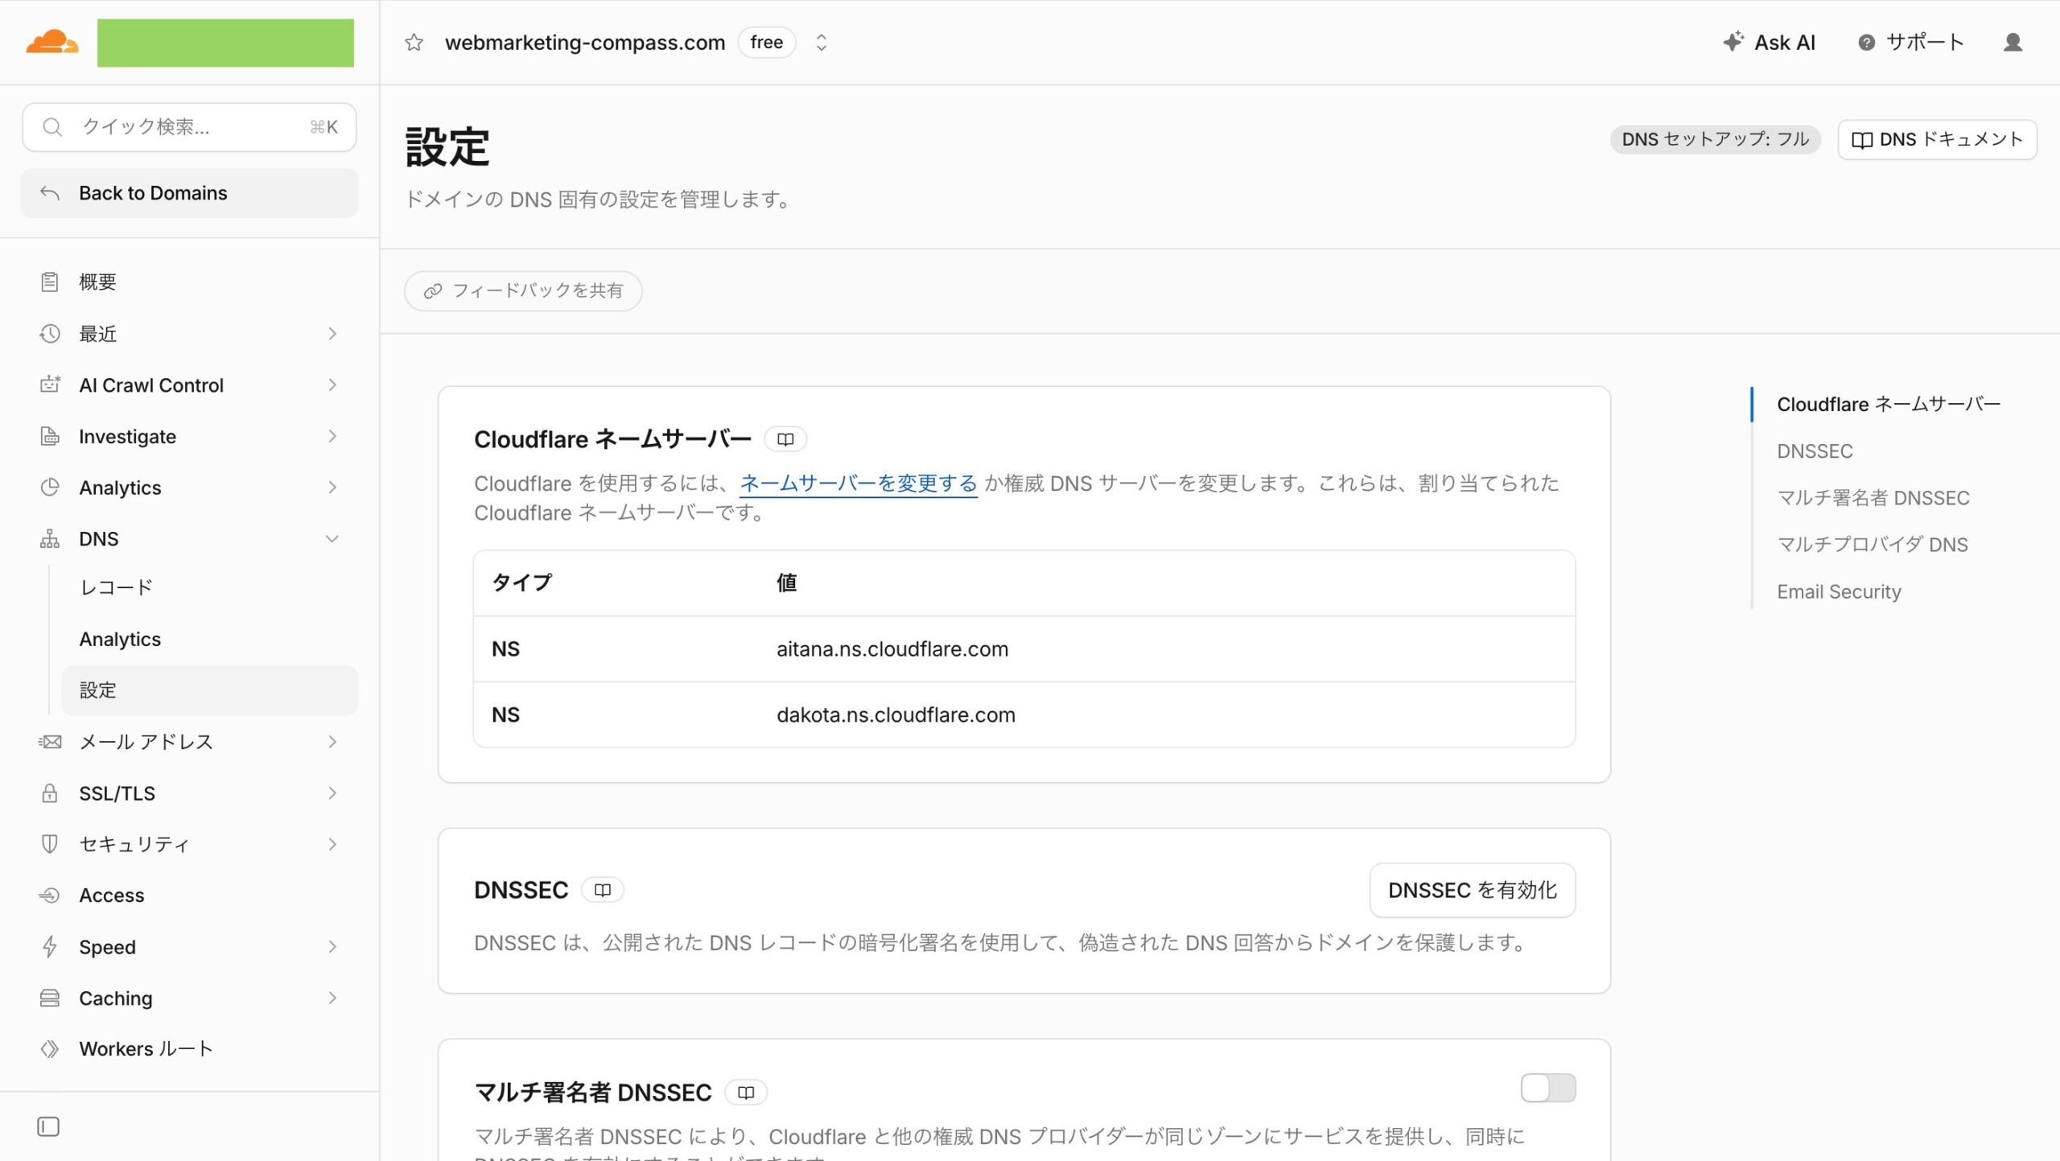
Task: Click the DNS セットアップ: フル badge
Action: 1715,139
